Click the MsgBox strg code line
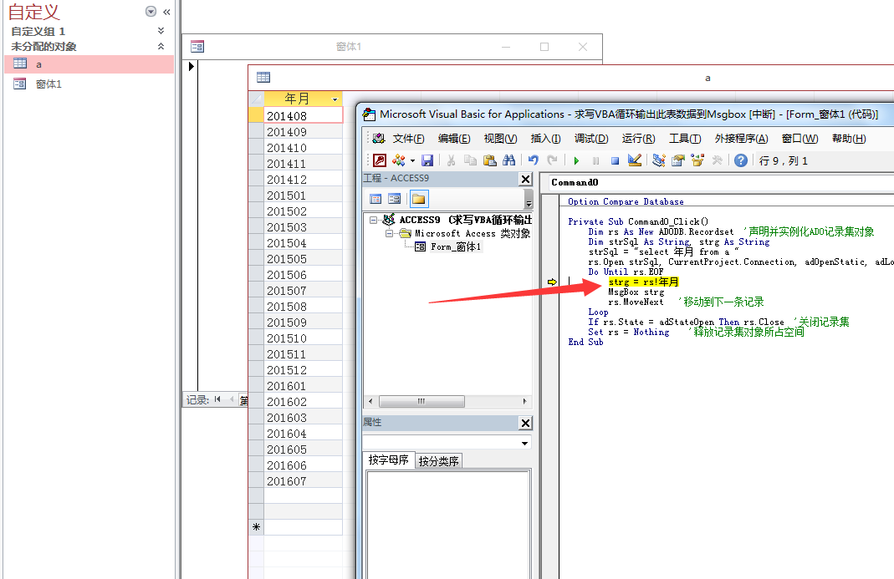The width and height of the screenshot is (894, 579). point(636,292)
